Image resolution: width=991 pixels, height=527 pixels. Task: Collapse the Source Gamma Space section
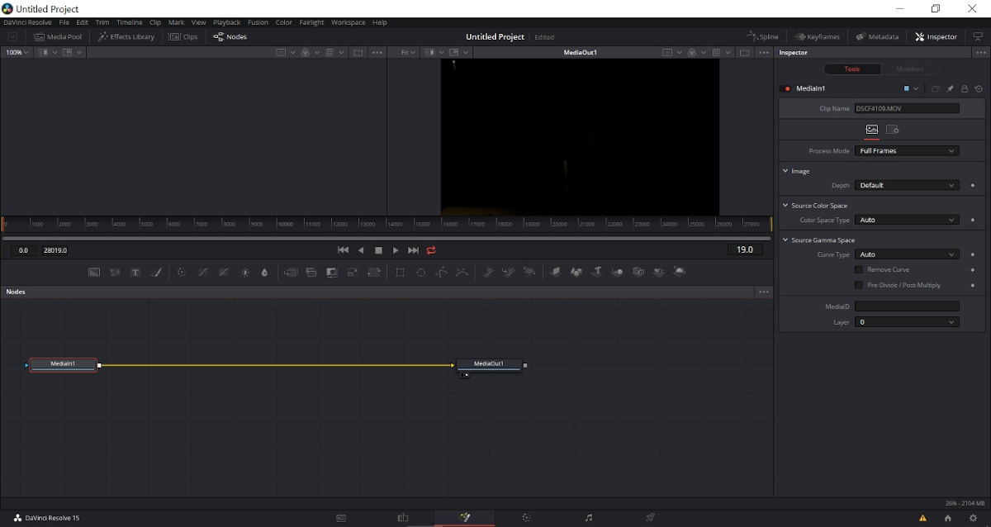tap(785, 240)
